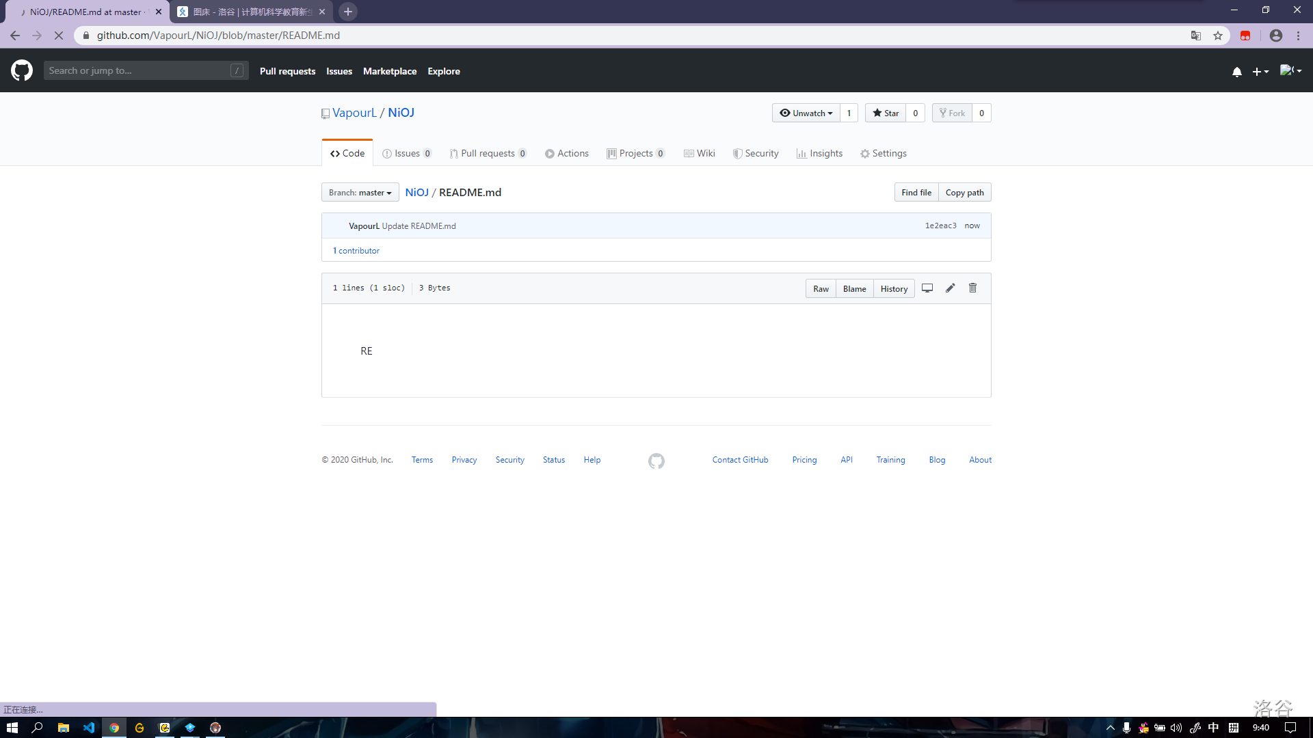Image resolution: width=1313 pixels, height=738 pixels.
Task: Click Issues in top navigation
Action: coord(339,71)
